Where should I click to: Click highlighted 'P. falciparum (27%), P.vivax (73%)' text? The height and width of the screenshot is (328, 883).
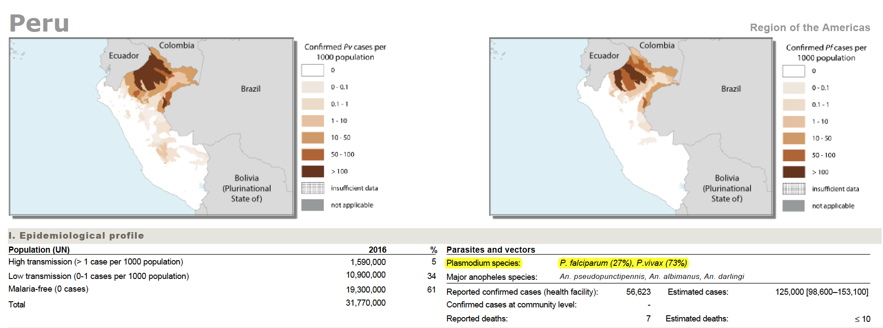pos(623,263)
